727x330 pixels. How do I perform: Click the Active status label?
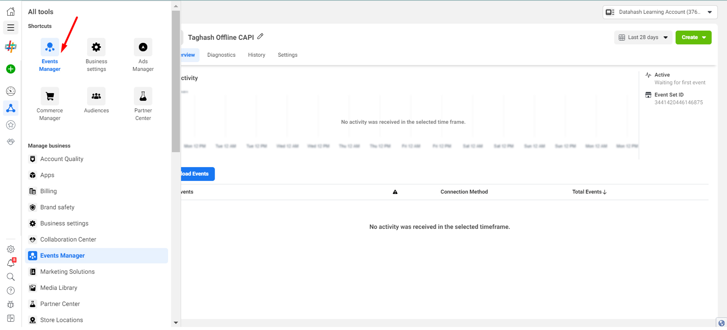click(662, 75)
